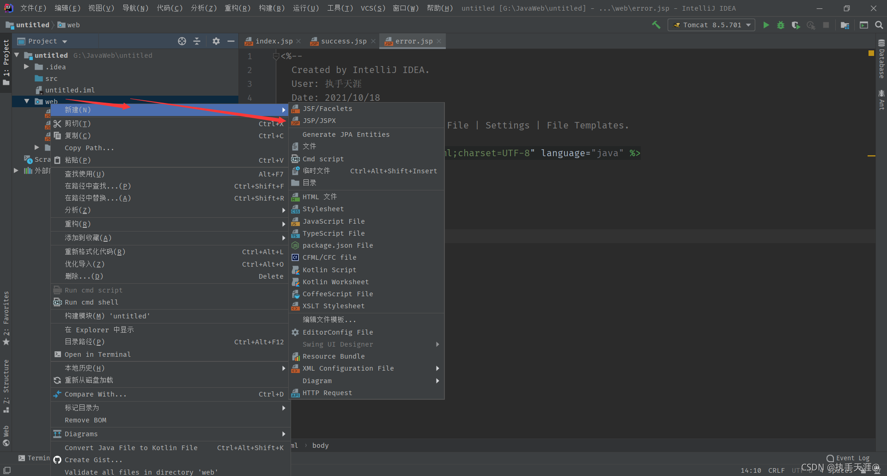Choose Stylesheet in the new submenu

tap(366, 209)
